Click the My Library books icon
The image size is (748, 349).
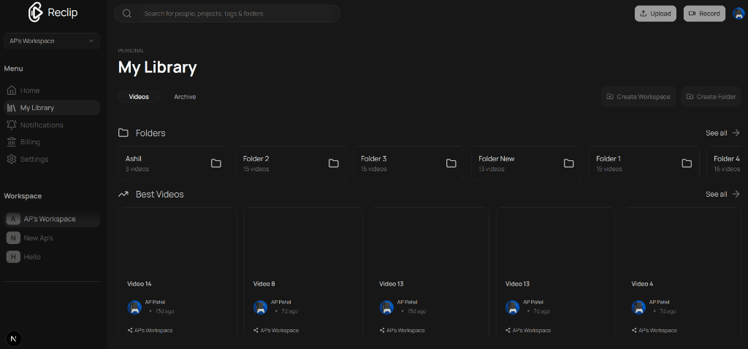click(x=12, y=108)
